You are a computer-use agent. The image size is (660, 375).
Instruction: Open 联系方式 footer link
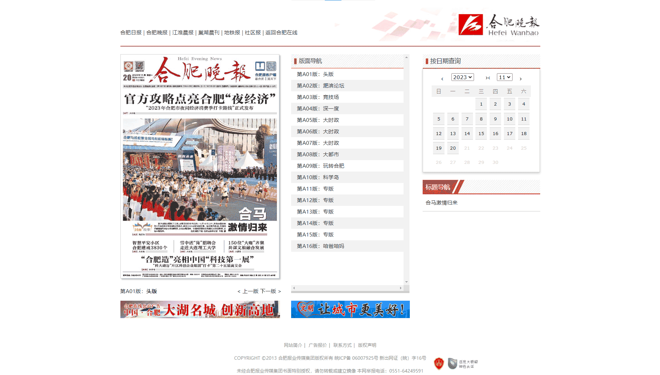point(342,345)
